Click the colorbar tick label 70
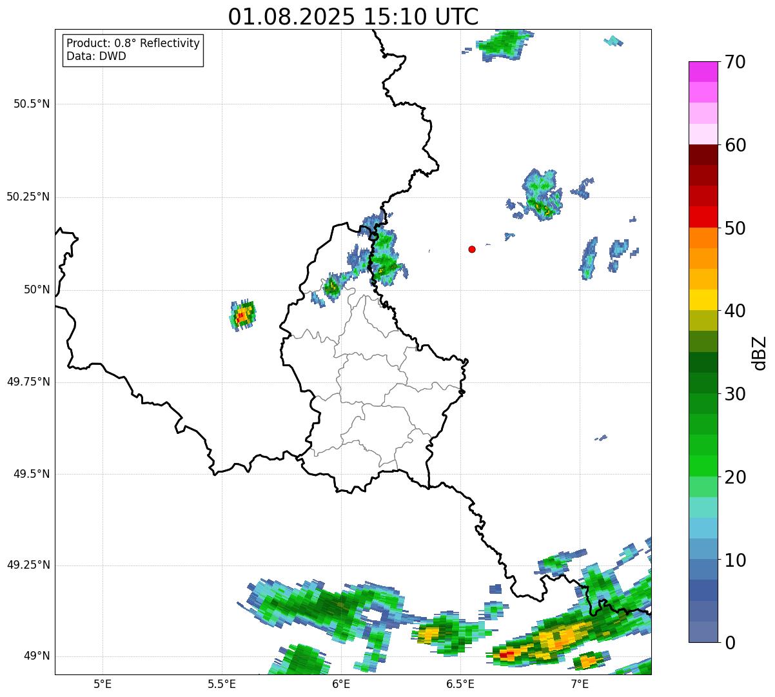The image size is (775, 697). (735, 62)
